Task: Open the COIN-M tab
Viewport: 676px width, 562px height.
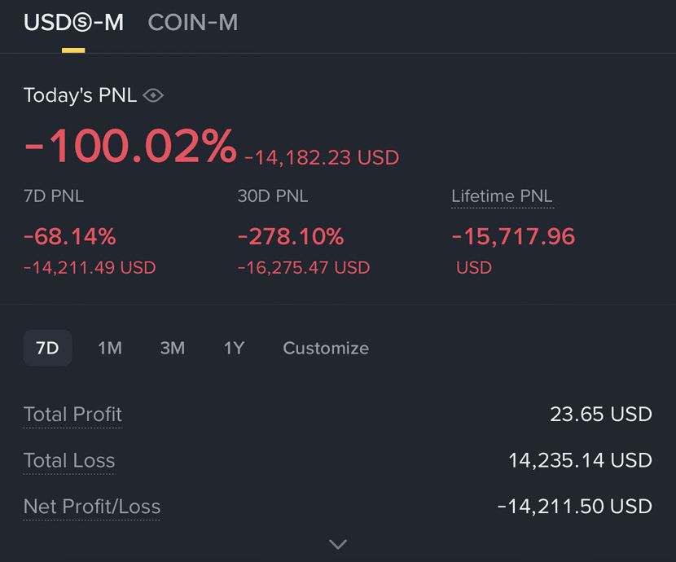Action: coord(193,23)
